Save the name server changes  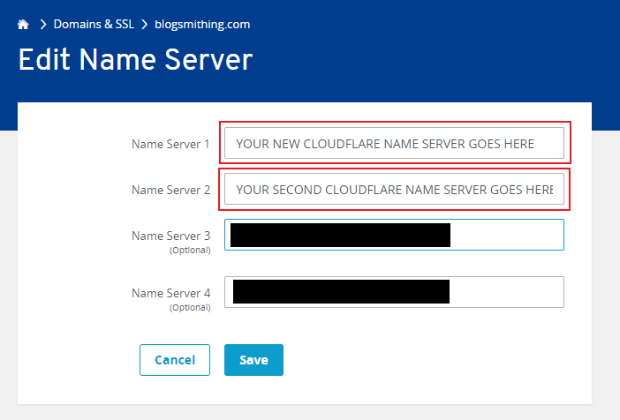[x=253, y=360]
